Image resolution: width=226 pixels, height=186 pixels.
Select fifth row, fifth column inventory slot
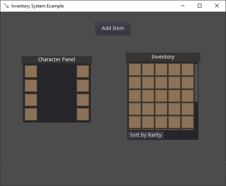[x=188, y=122]
